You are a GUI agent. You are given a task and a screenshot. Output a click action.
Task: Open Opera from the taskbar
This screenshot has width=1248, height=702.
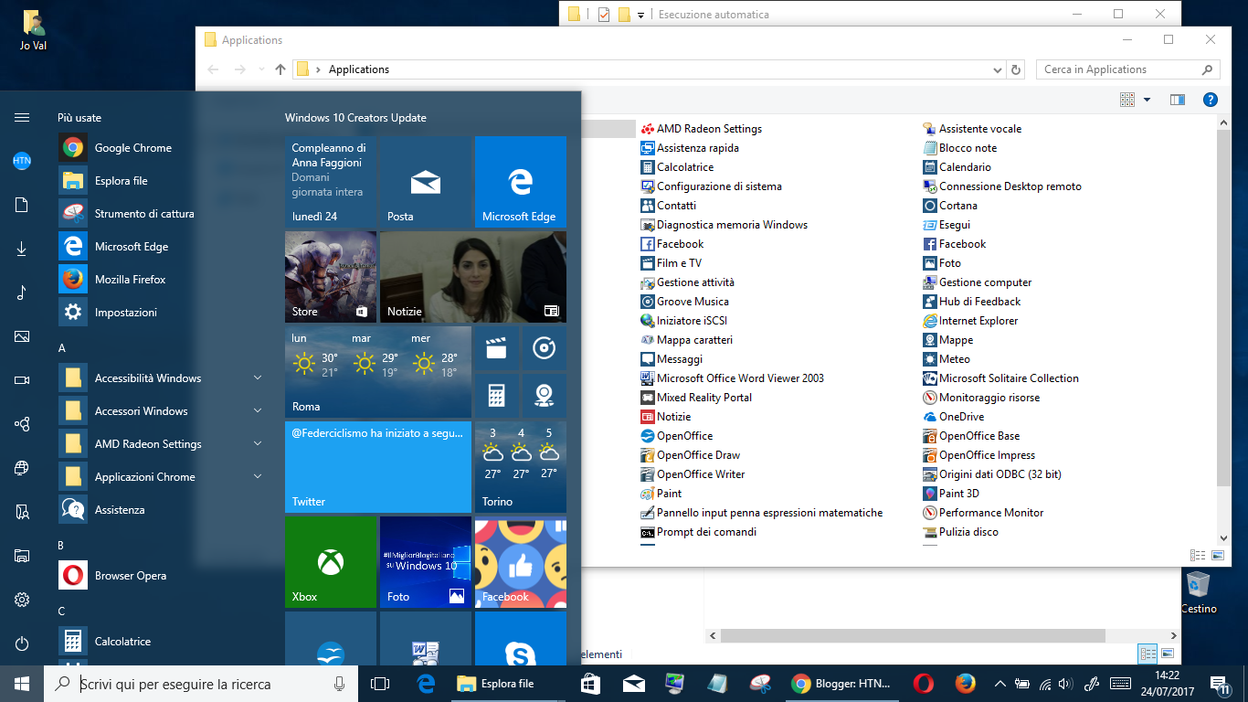point(923,684)
